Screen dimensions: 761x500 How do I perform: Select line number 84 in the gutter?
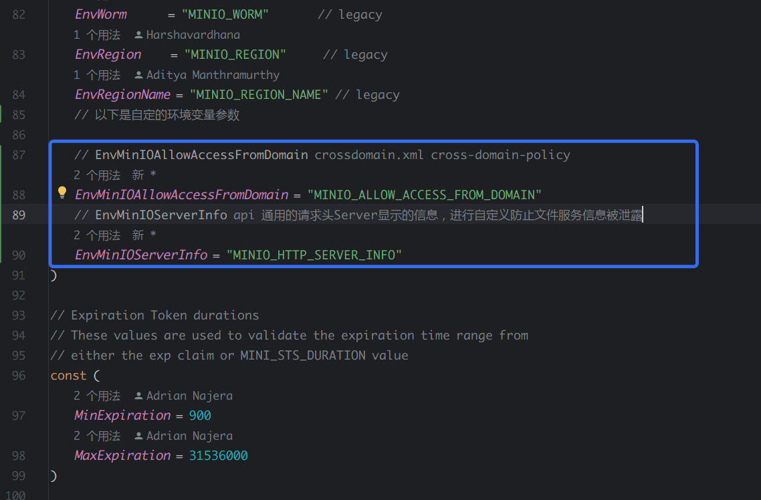[19, 95]
